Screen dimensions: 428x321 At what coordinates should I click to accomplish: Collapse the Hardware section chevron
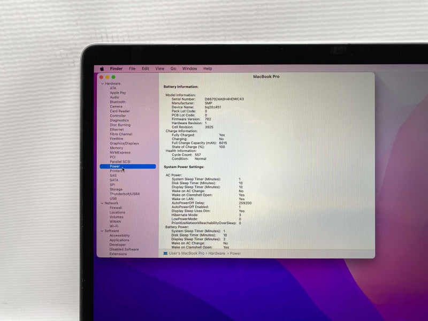[102, 84]
